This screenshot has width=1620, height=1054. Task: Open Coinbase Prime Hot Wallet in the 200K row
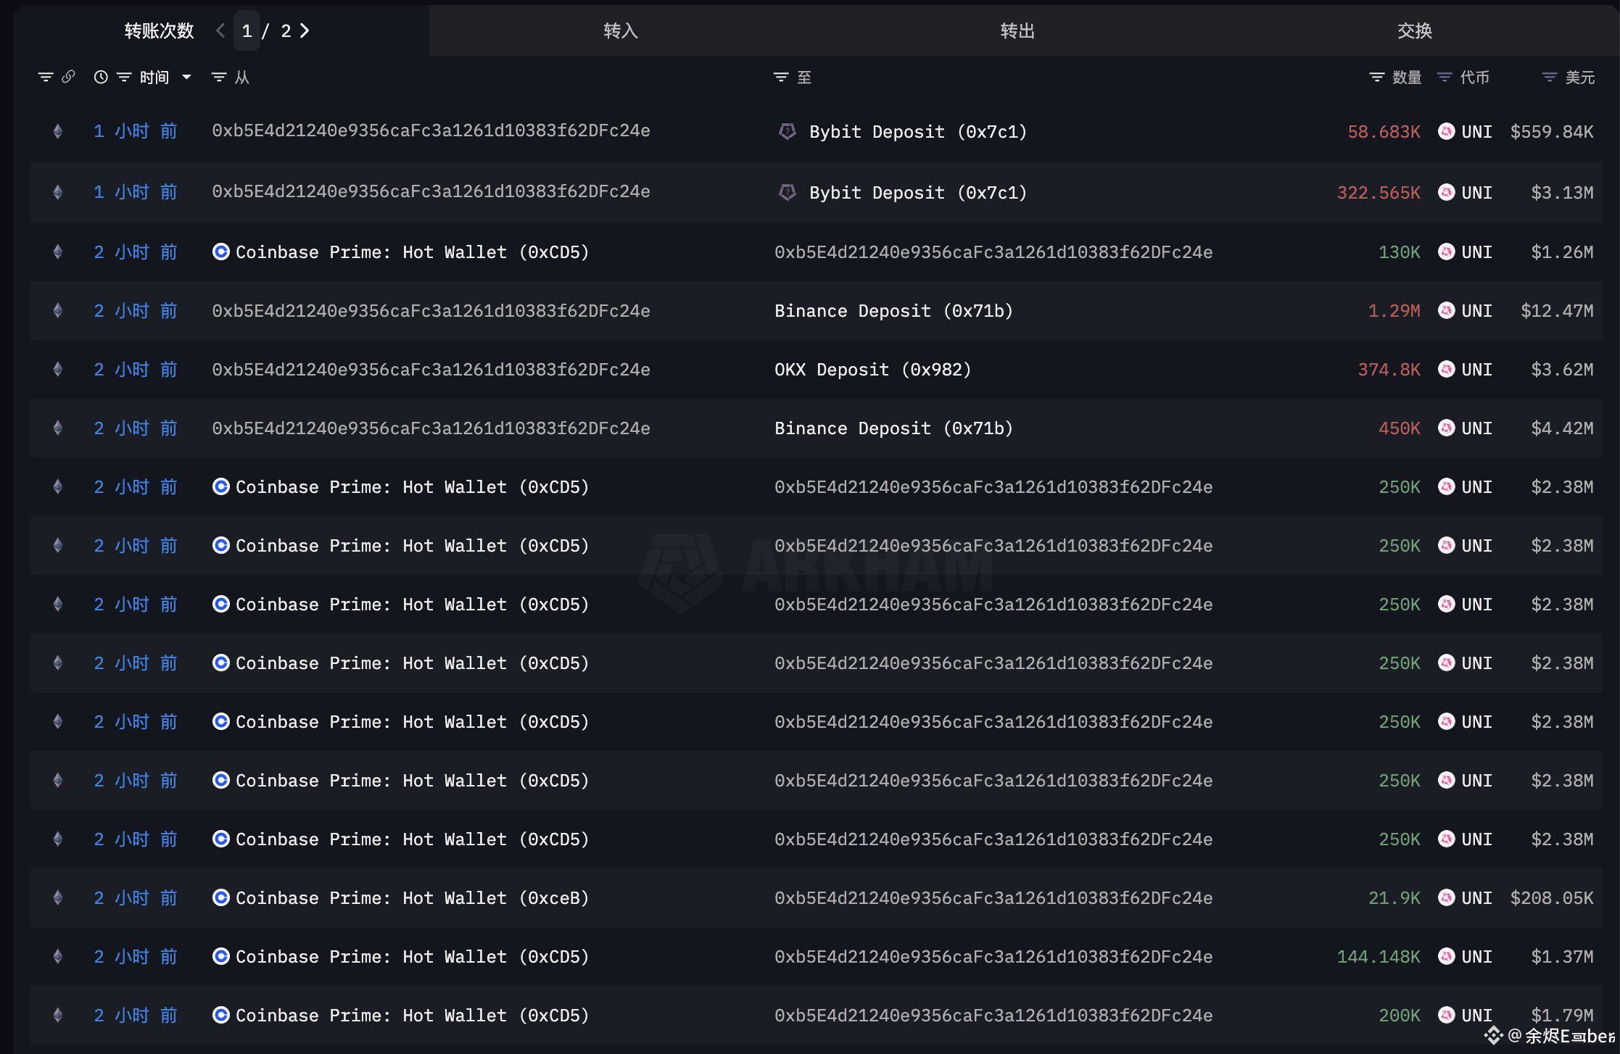[x=412, y=1016]
